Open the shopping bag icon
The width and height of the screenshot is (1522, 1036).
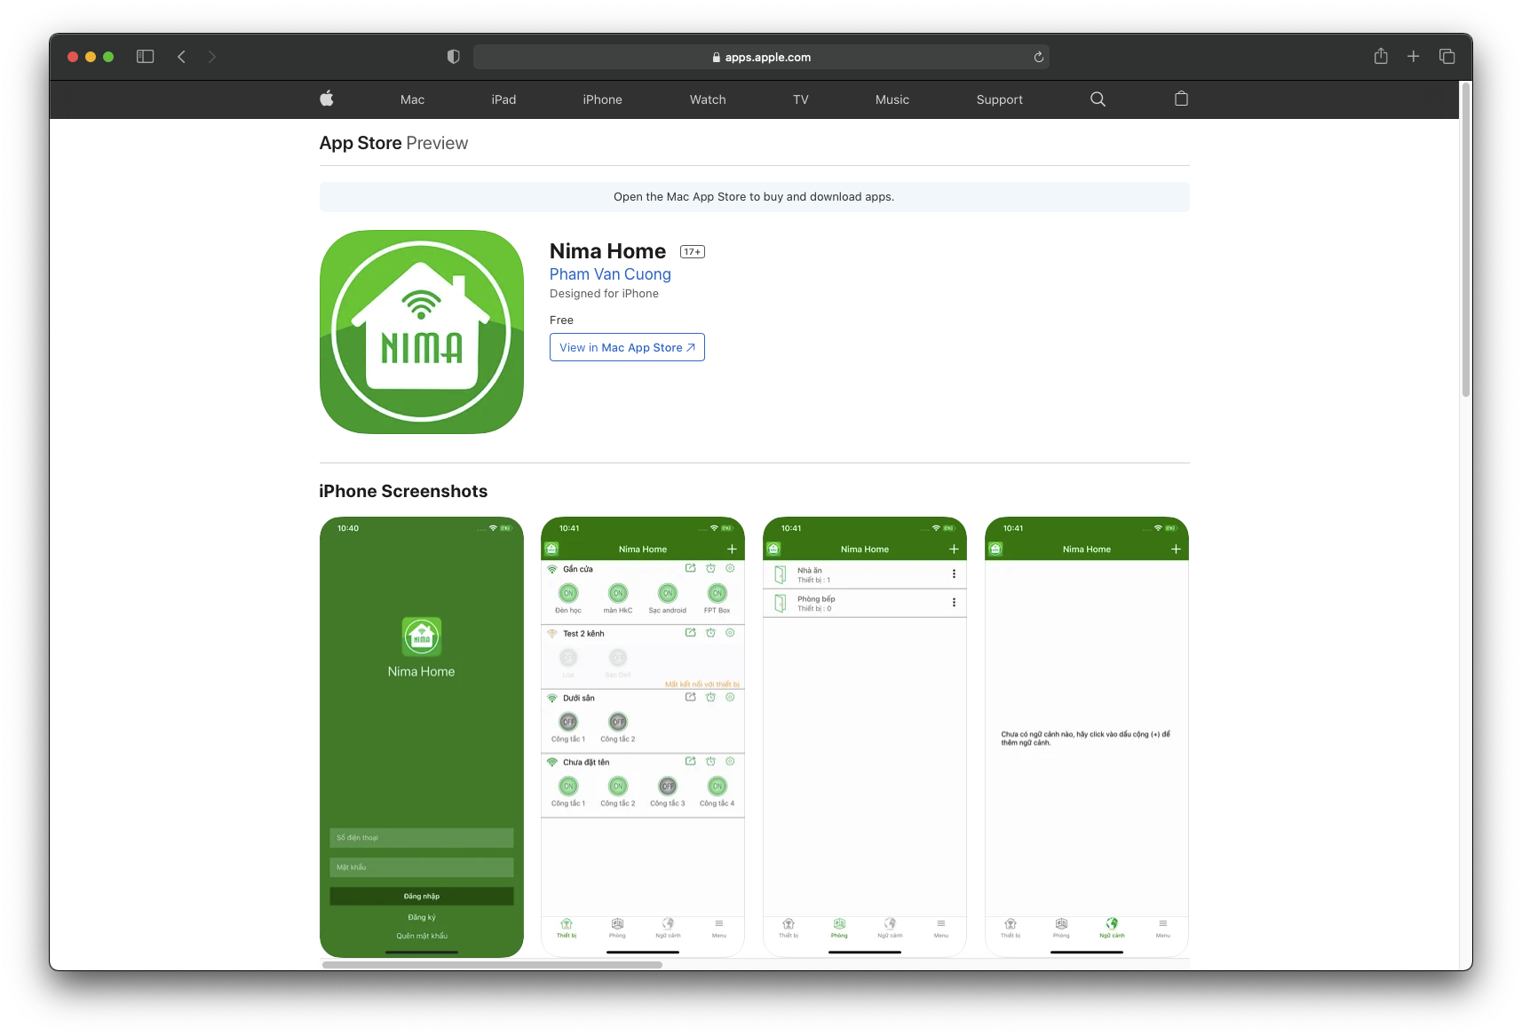[1181, 99]
